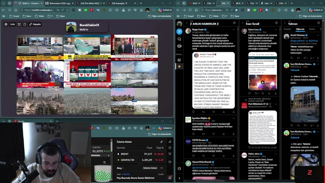Repost the CGTN Avrupa post

[203, 156]
